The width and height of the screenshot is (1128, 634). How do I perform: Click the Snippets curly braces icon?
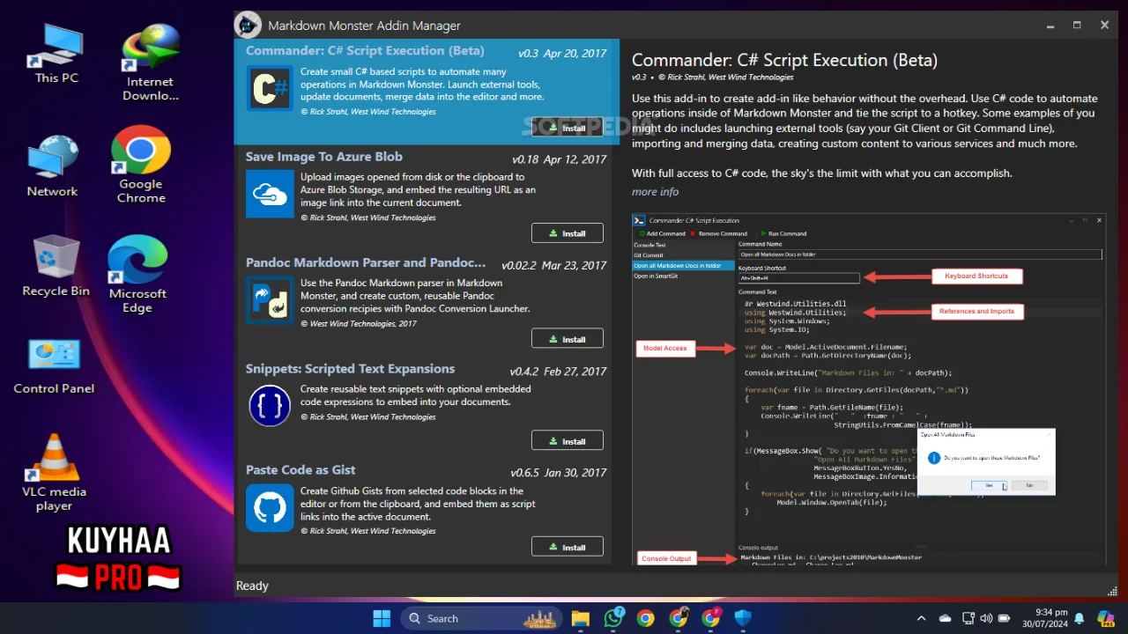270,406
